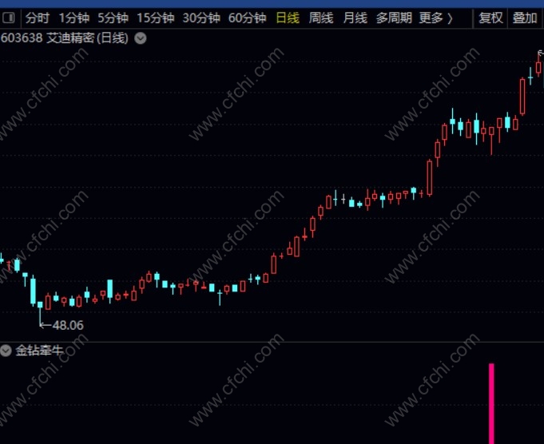Click the 金钻牵牛 indicator name

point(40,351)
